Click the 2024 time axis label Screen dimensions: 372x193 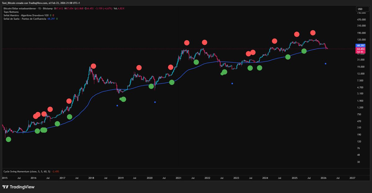point(265,178)
